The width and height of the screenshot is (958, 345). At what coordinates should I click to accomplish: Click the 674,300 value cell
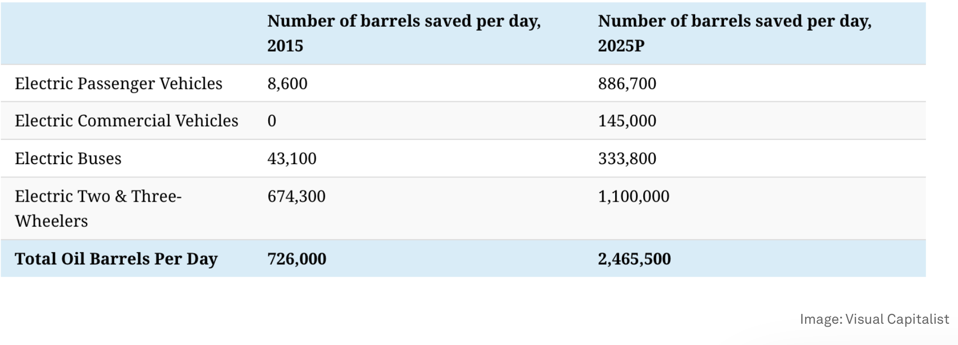[296, 196]
